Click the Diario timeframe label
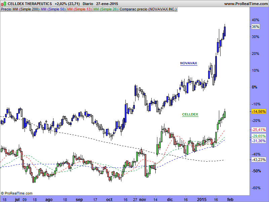Viewport: 269px width, 202px height. point(88,4)
